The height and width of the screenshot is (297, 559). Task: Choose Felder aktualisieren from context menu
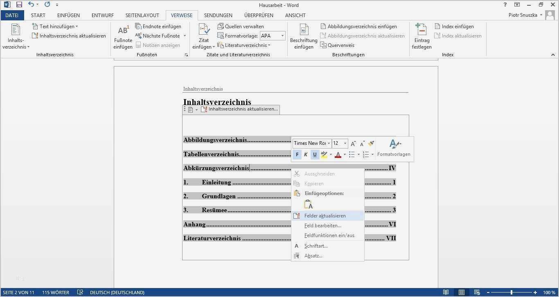pos(325,215)
